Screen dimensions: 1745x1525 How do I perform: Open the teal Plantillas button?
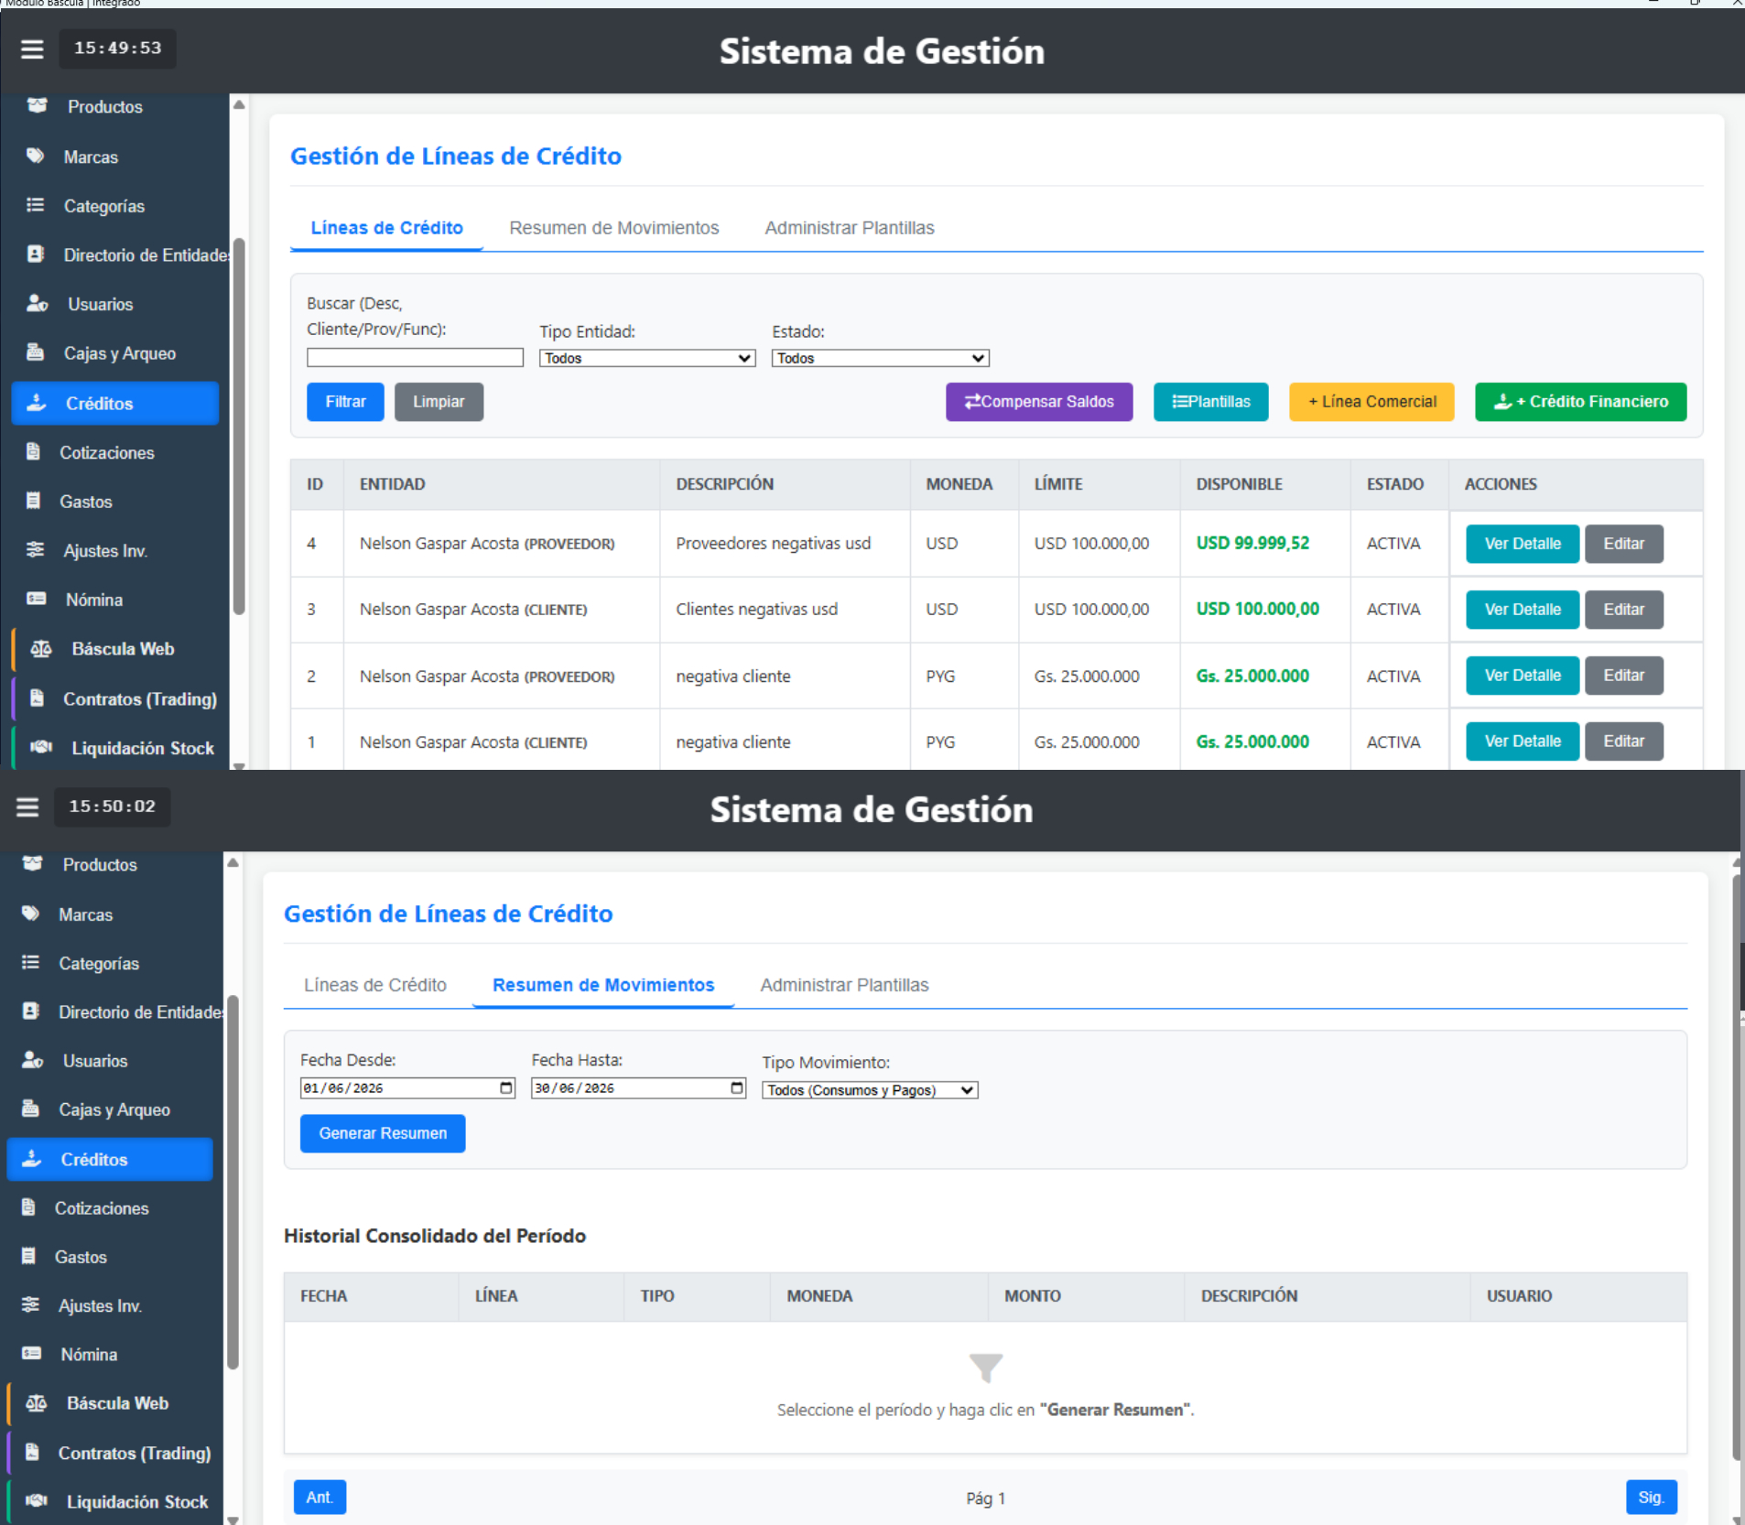[1211, 402]
